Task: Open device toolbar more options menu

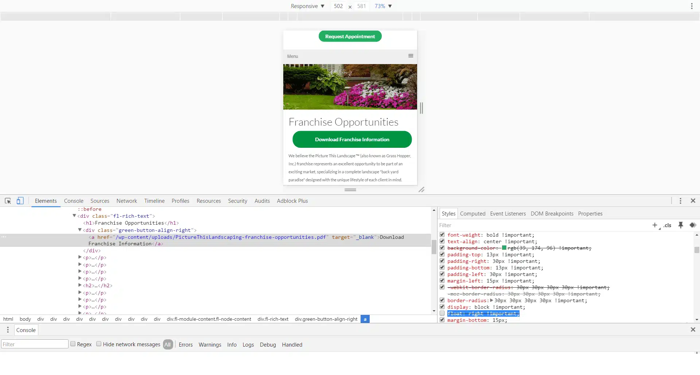Action: [x=692, y=6]
